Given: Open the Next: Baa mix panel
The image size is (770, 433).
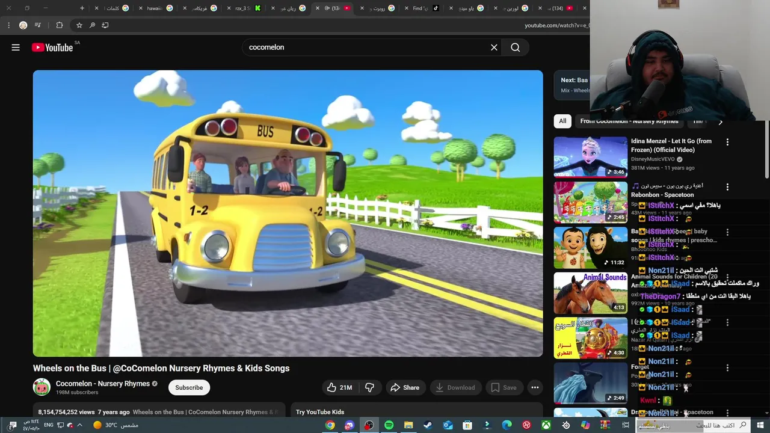Looking at the screenshot, I should [x=572, y=85].
